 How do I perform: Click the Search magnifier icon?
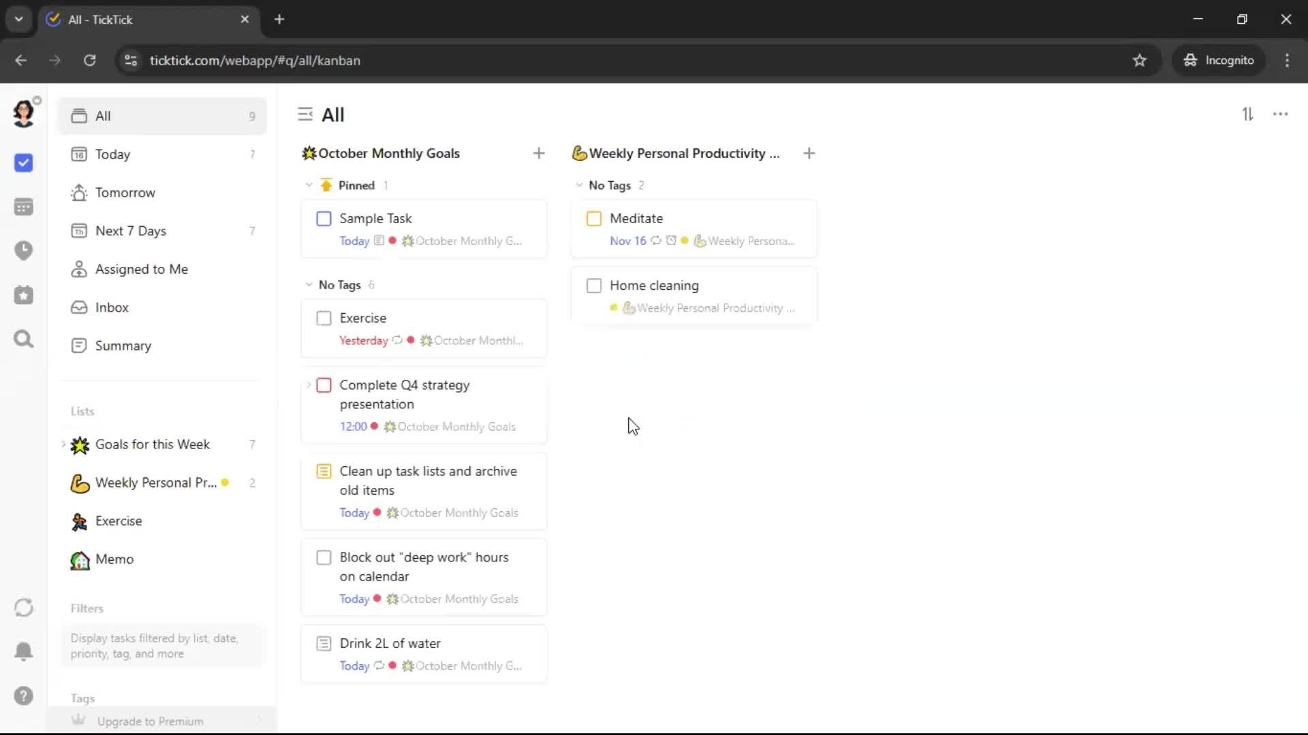pos(23,339)
